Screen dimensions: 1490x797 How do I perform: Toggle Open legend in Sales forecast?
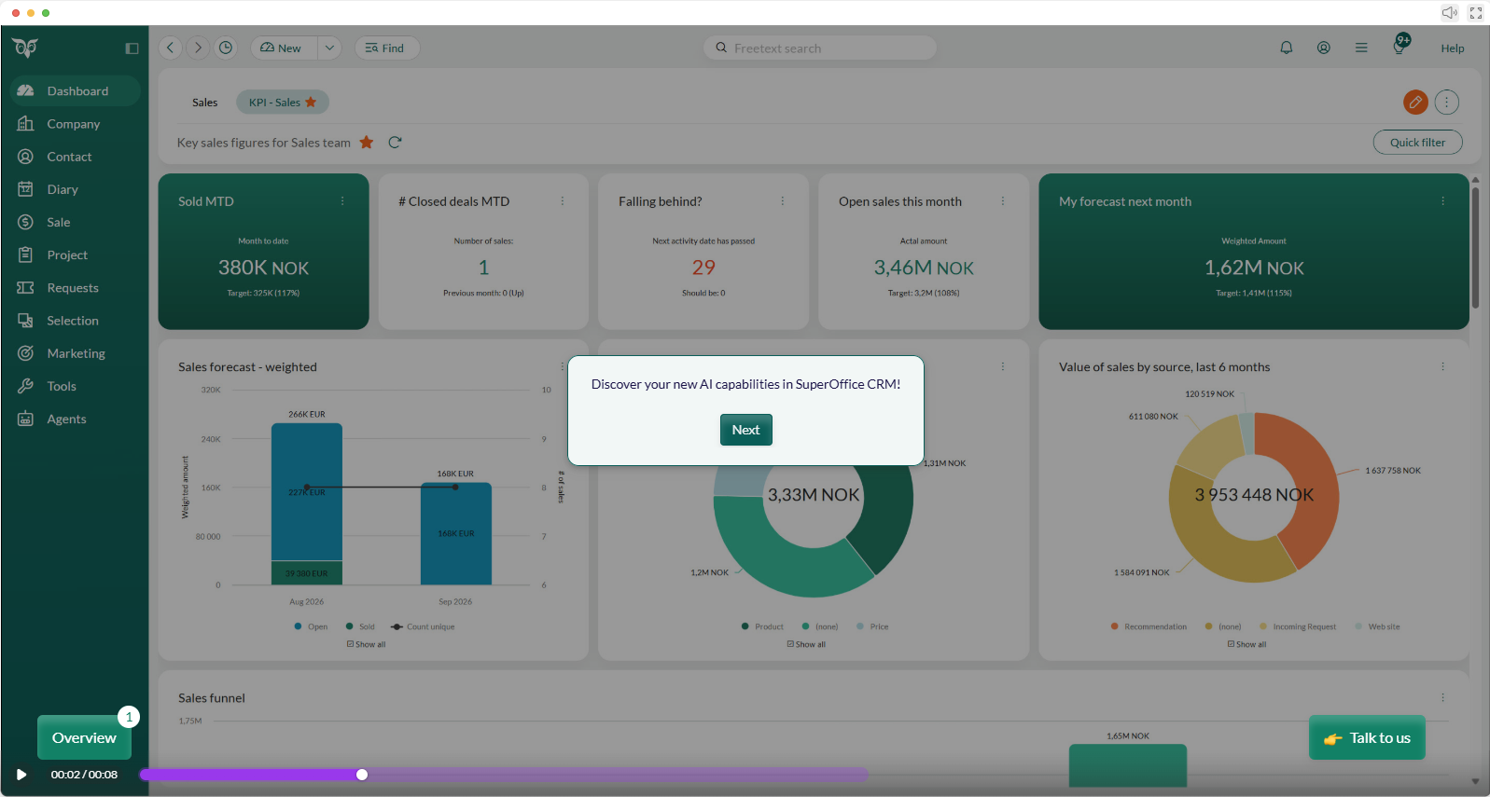pos(311,626)
